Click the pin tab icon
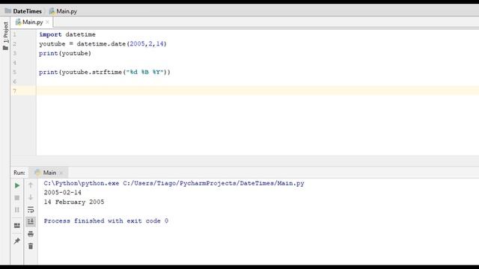The image size is (479, 269). (x=17, y=241)
